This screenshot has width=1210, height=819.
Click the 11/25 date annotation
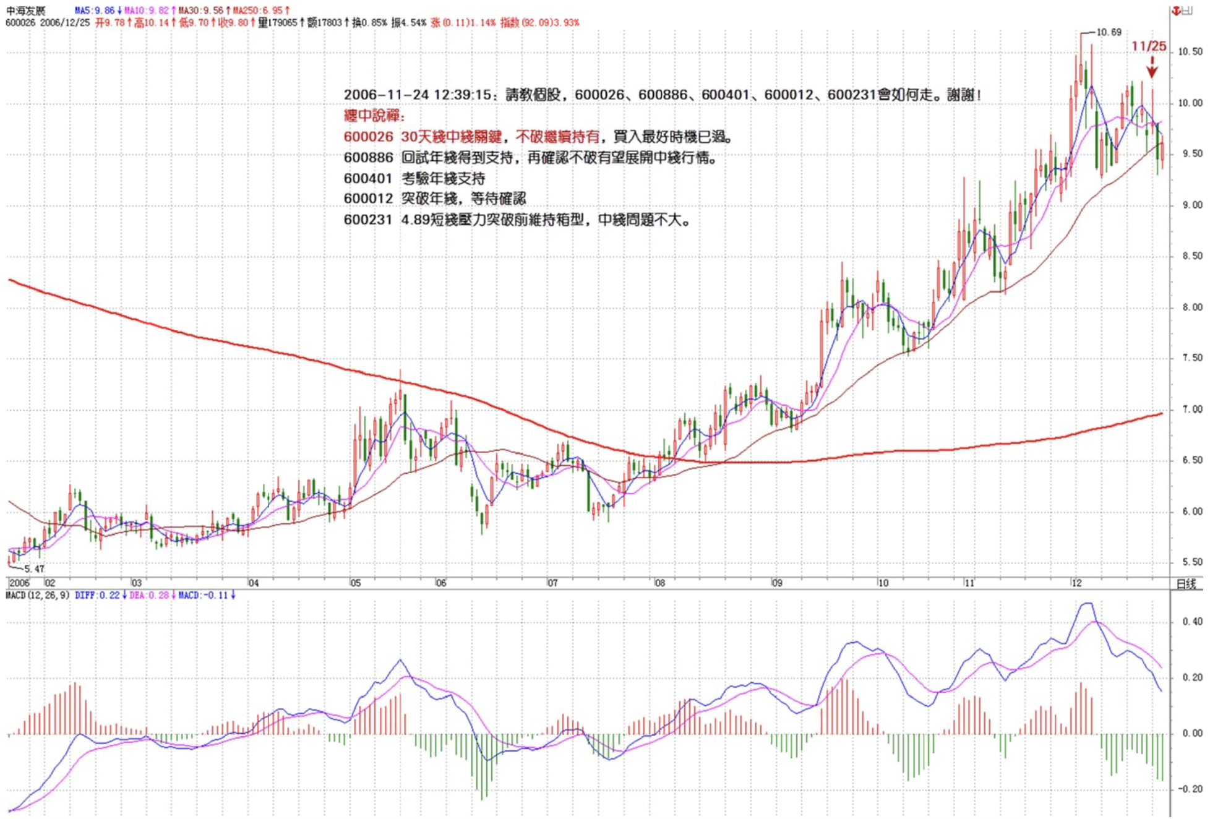pyautogui.click(x=1149, y=46)
